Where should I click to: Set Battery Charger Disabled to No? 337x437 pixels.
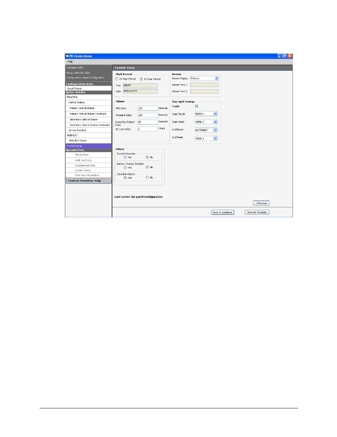click(147, 167)
